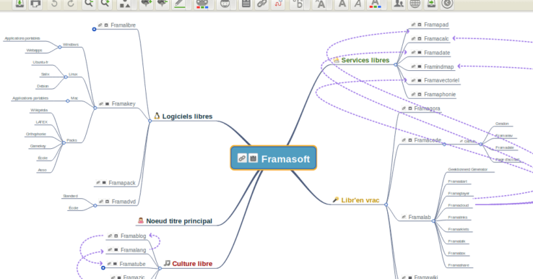Screen dimensions: 533x279
Task: Select the Libr'en vrac topic
Action: [x=360, y=200]
